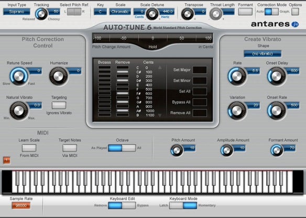Click the Natural Vibrato value 0.0
The width and height of the screenshot is (306, 218).
(x=35, y=105)
